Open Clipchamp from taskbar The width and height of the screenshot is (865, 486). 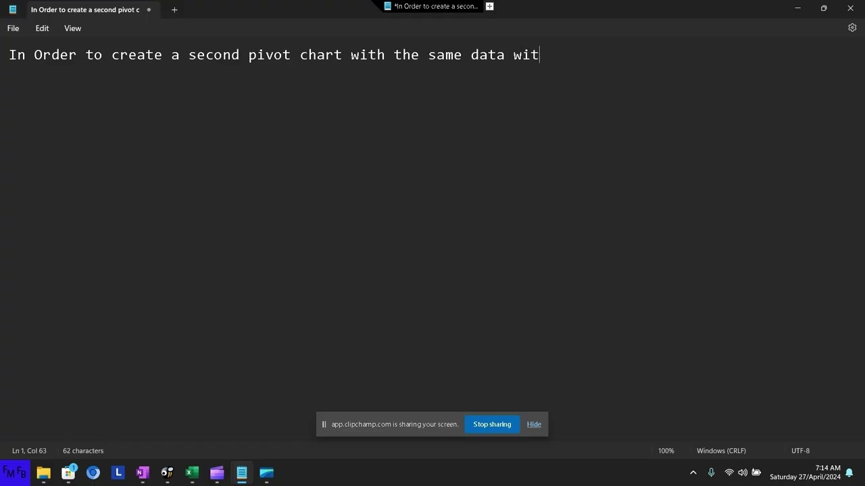pyautogui.click(x=217, y=473)
